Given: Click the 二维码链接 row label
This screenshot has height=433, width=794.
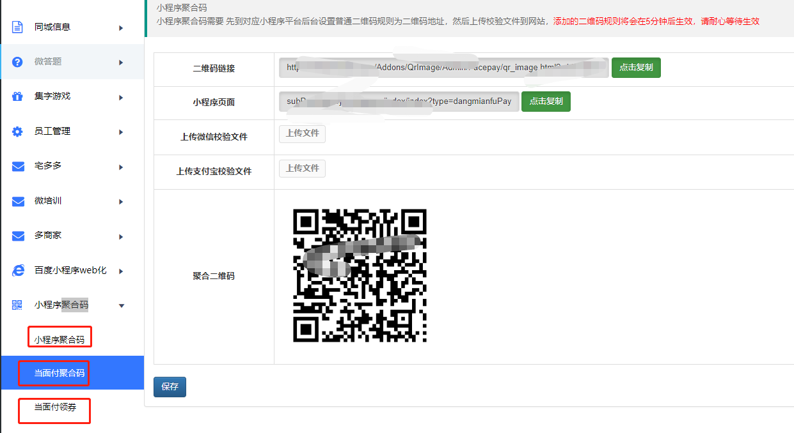Looking at the screenshot, I should pos(214,68).
